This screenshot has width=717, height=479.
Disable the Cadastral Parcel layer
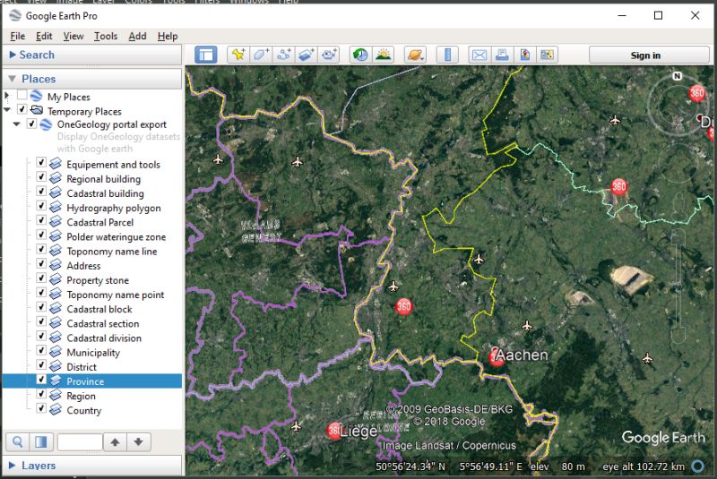[x=41, y=220]
